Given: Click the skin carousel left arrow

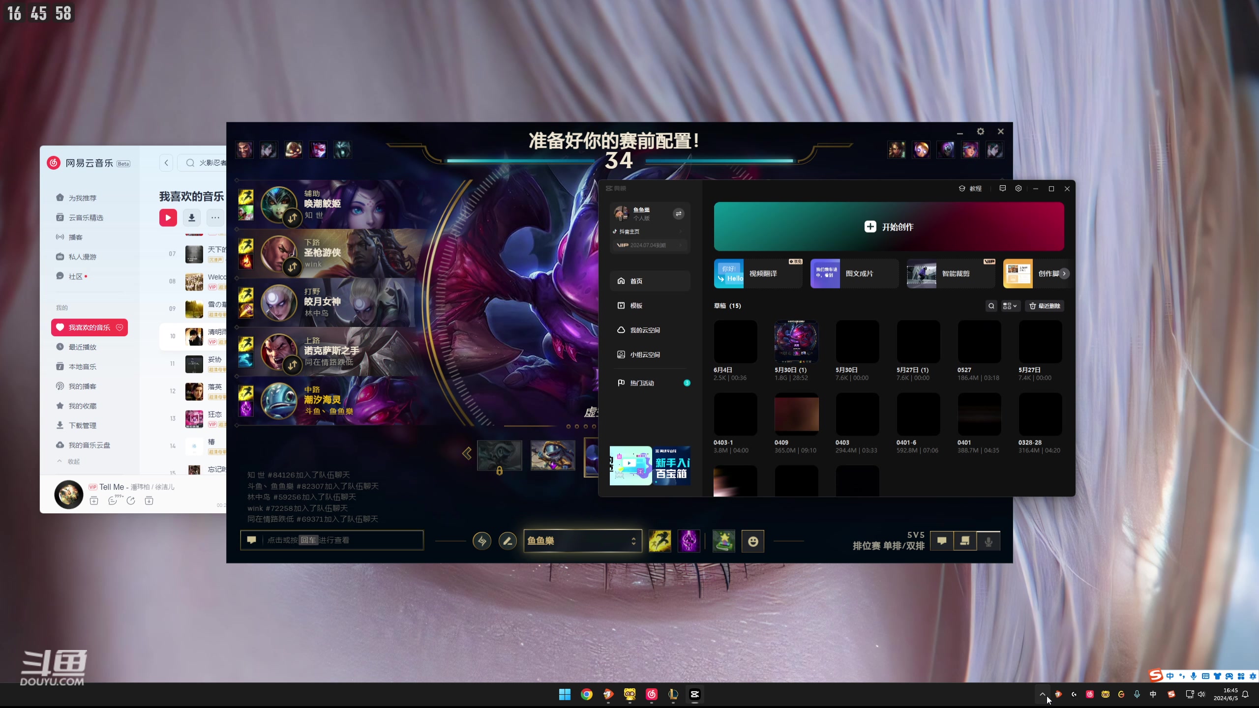Looking at the screenshot, I should tap(467, 453).
